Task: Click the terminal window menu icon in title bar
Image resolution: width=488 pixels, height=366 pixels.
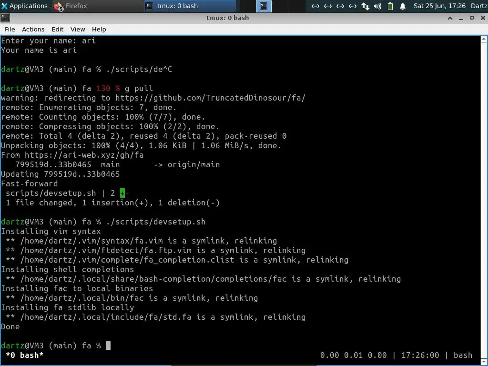Action: (x=5, y=18)
